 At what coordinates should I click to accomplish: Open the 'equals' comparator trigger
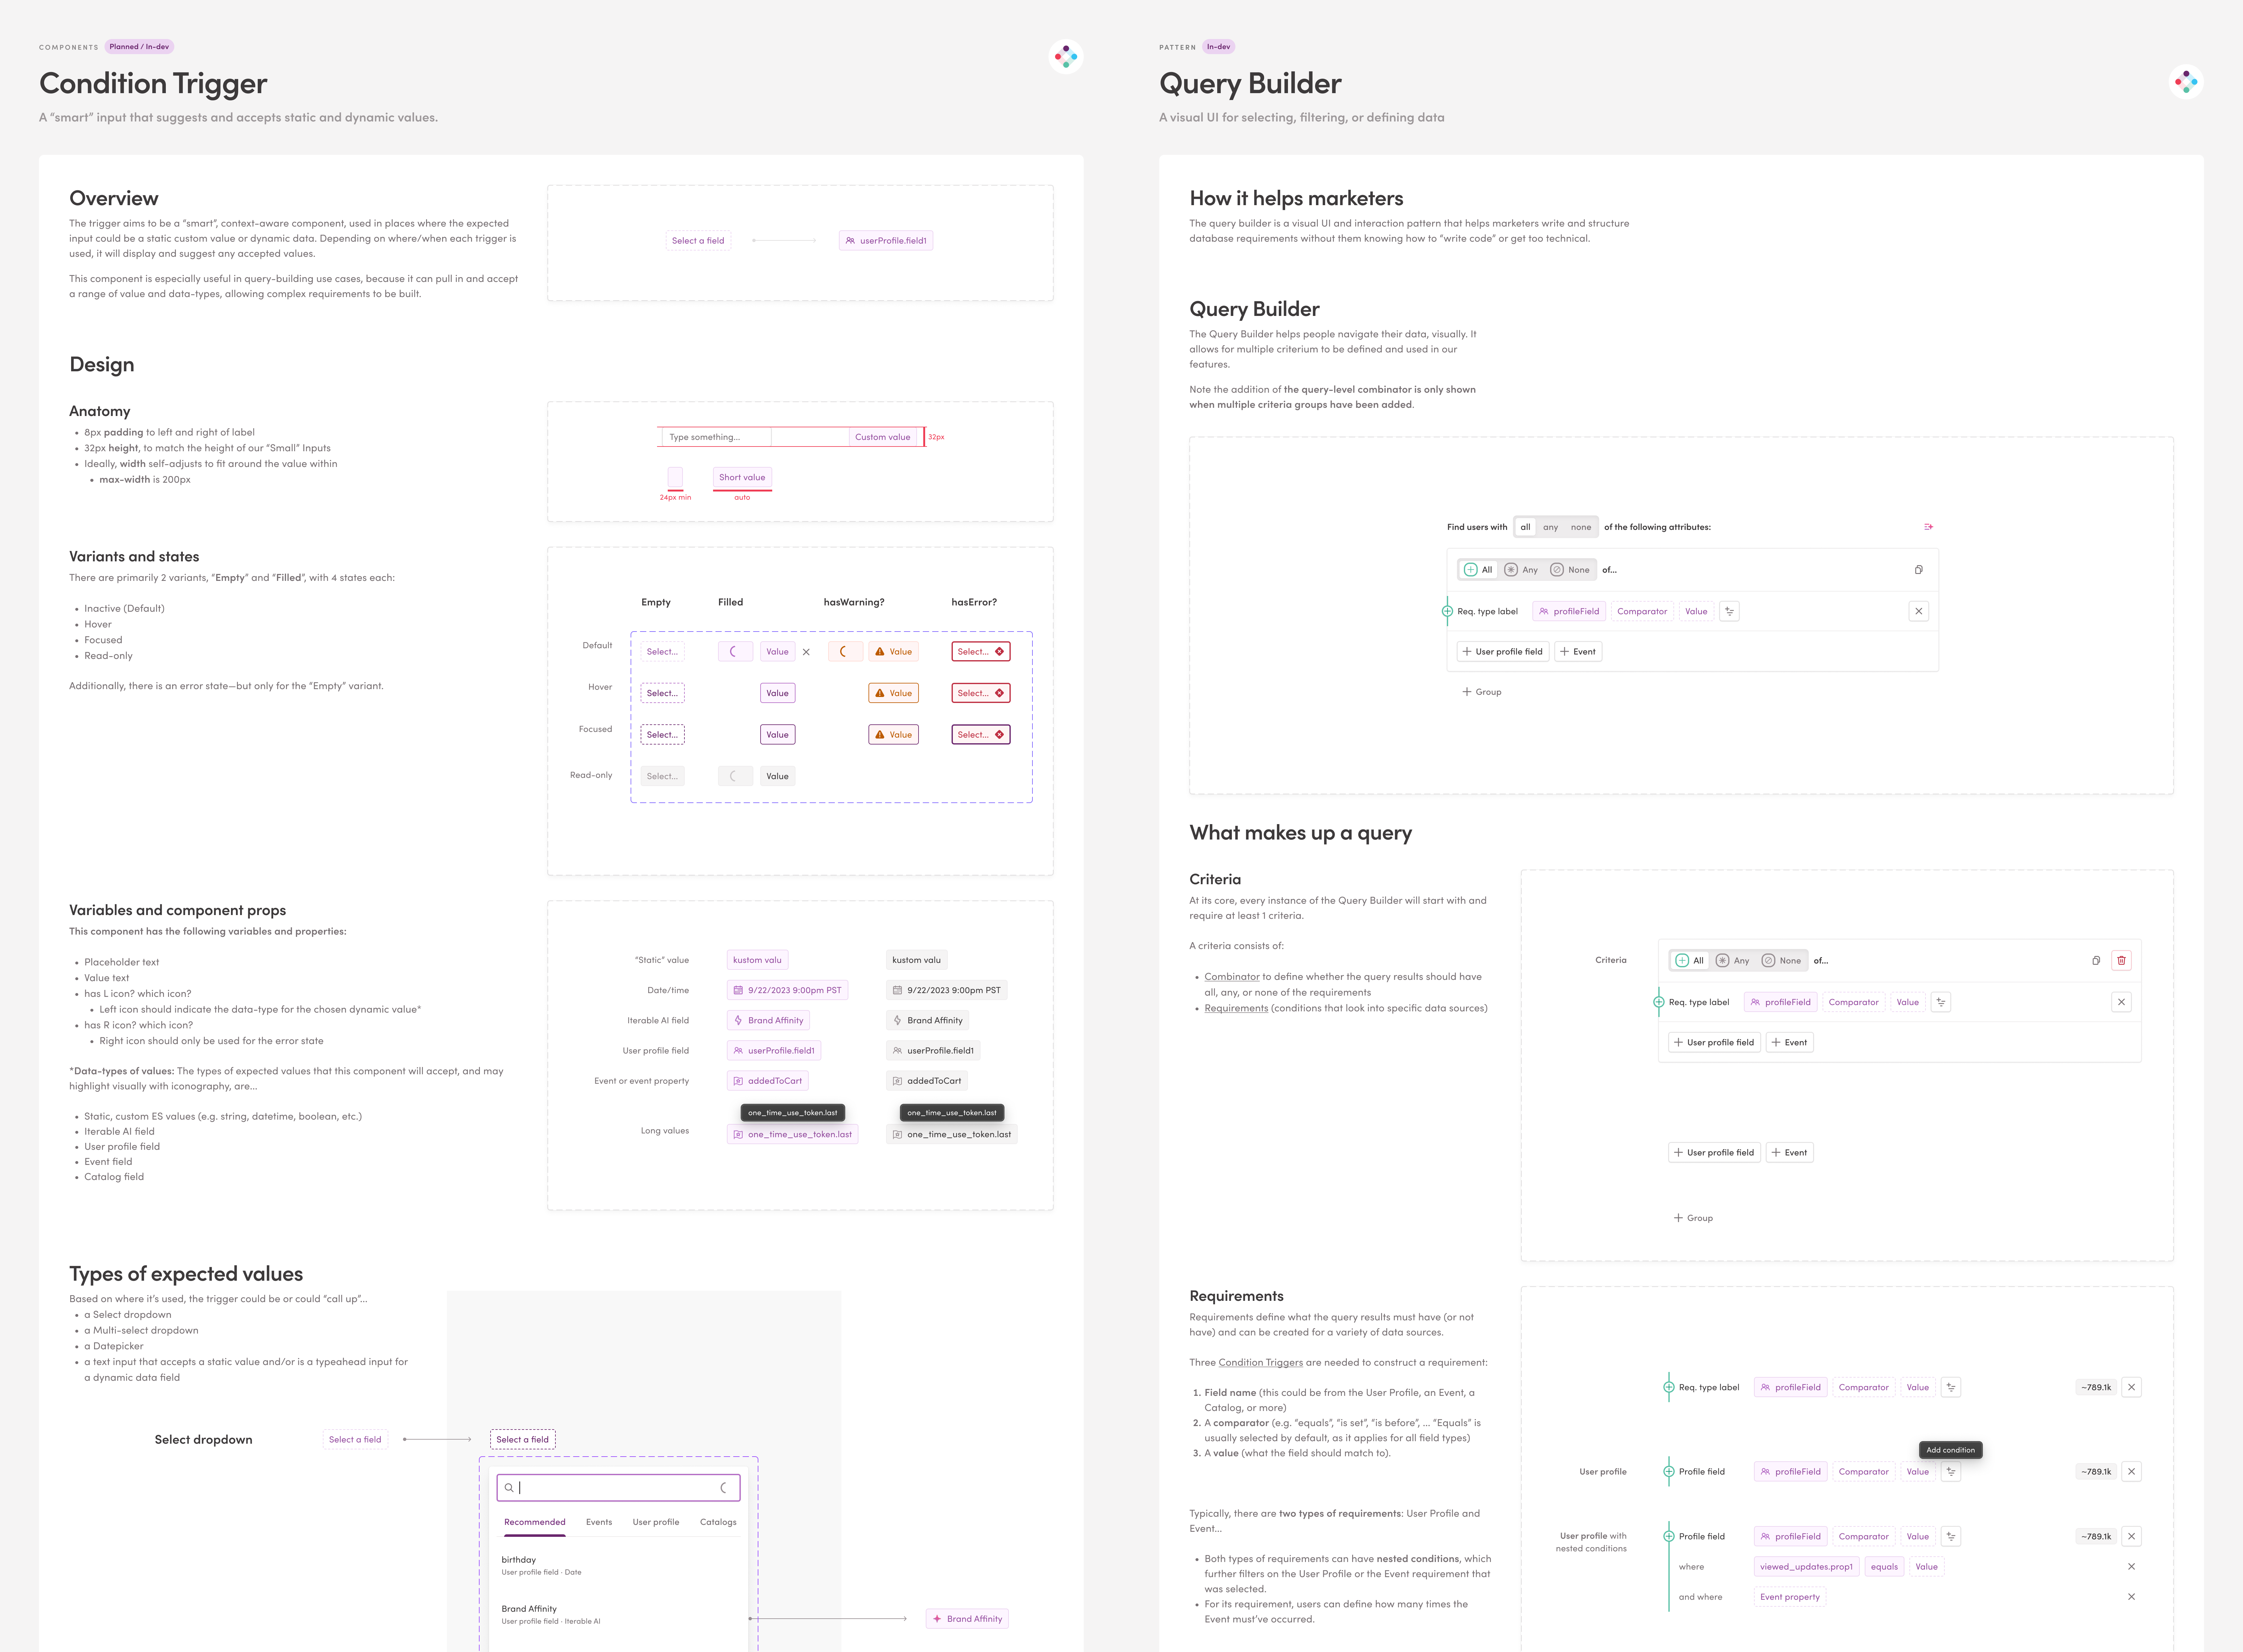tap(1884, 1567)
